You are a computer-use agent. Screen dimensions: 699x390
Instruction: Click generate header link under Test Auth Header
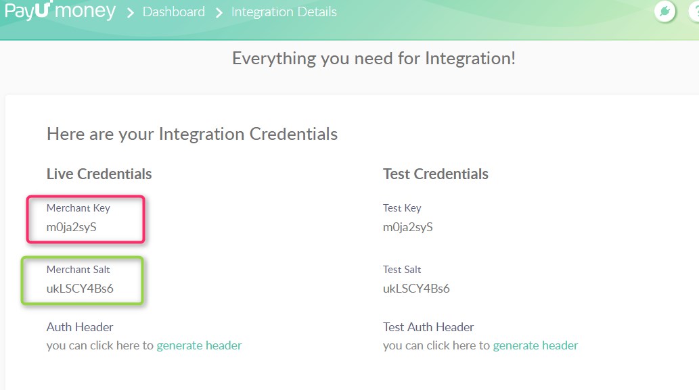click(x=535, y=345)
